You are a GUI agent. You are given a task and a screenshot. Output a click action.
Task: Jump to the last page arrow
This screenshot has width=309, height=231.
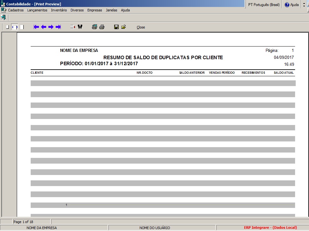tap(58, 27)
